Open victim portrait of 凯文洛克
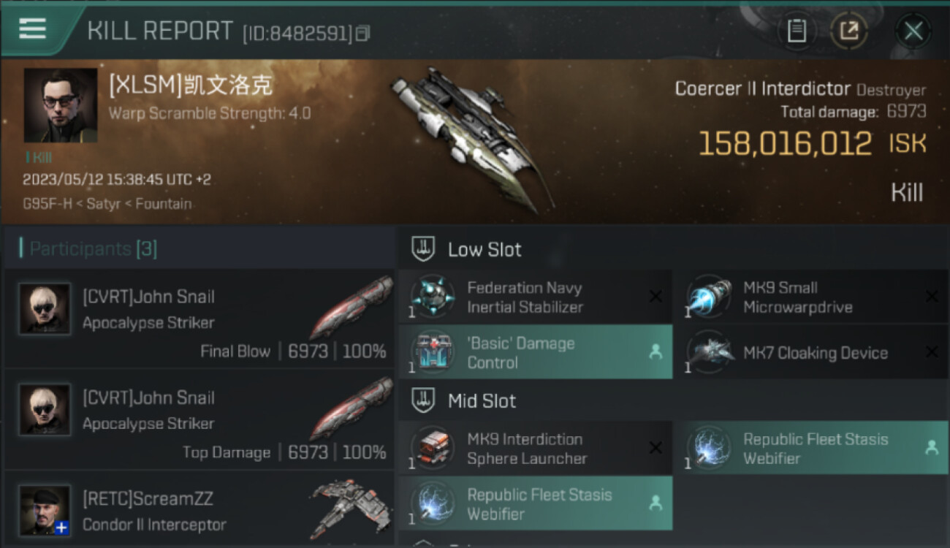This screenshot has height=548, width=950. 60,105
